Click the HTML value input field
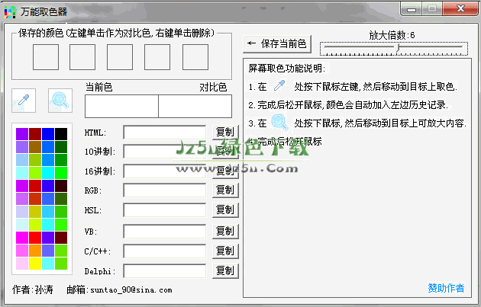The width and height of the screenshot is (481, 307). [x=164, y=132]
